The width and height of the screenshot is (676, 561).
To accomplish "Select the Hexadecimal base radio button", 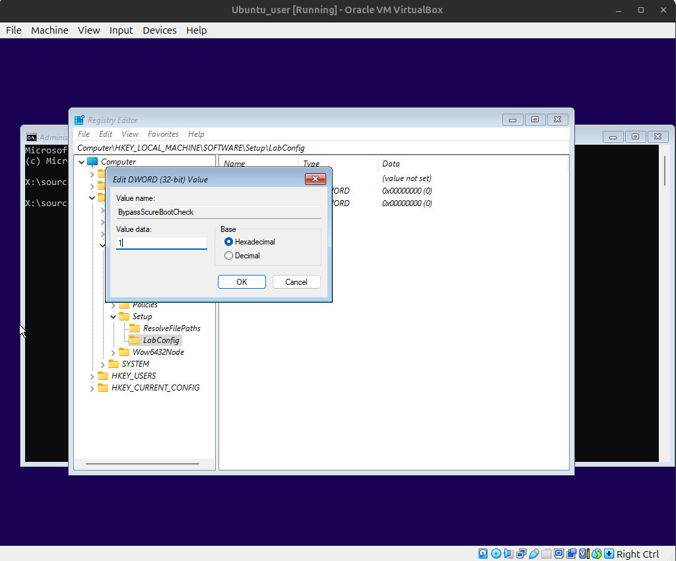I will [228, 242].
